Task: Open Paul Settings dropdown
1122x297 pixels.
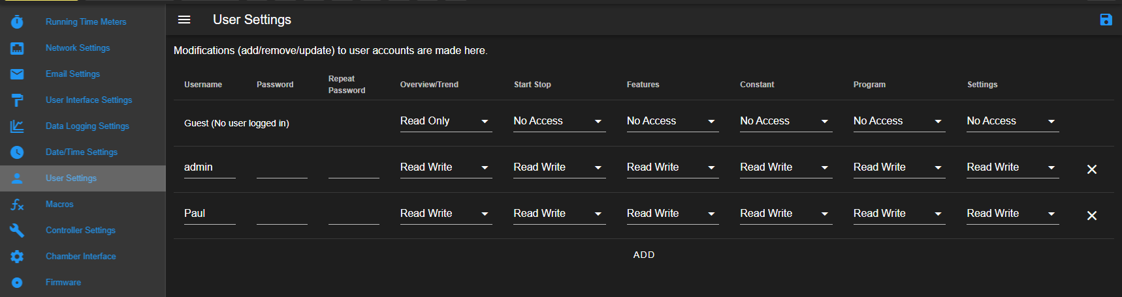Action: tap(1013, 214)
